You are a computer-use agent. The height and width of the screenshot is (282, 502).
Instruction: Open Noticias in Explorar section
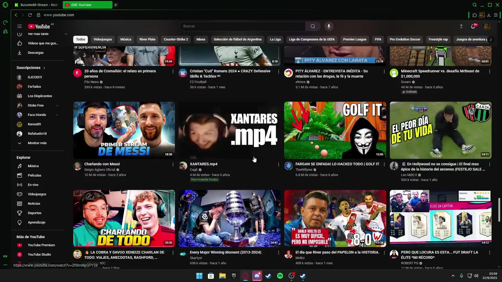tap(34, 204)
